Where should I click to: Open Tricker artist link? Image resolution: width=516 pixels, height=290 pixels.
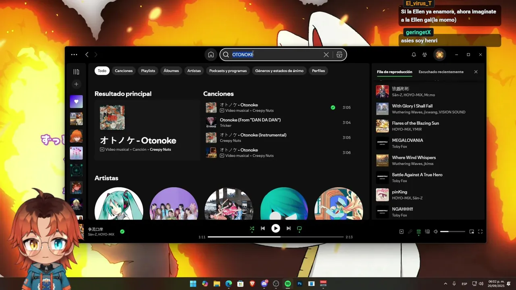pos(226,126)
